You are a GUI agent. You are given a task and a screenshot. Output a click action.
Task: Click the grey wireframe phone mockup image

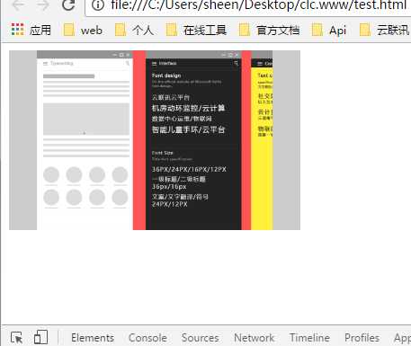pyautogui.click(x=85, y=140)
